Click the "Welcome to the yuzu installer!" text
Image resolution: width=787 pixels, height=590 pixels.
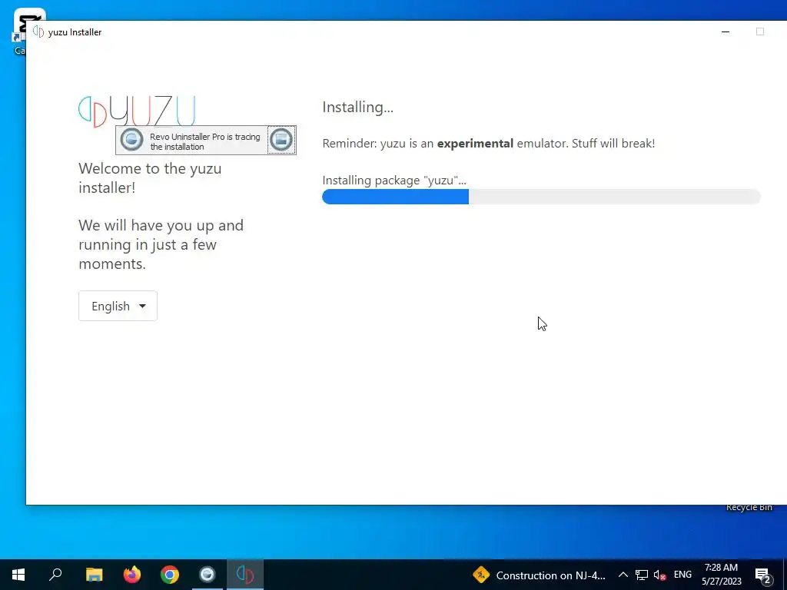coord(150,177)
